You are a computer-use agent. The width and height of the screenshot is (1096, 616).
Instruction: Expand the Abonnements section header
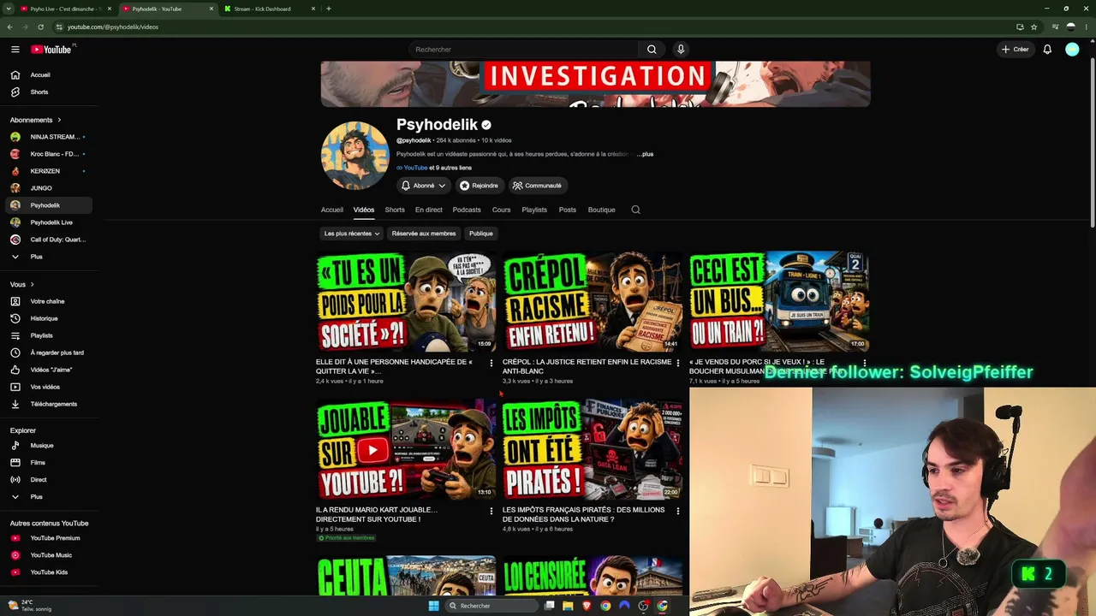(x=36, y=120)
